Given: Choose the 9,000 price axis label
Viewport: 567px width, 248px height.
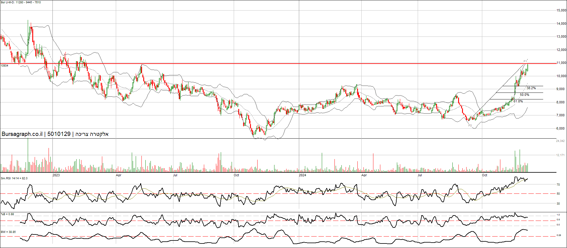Looking at the screenshot, I should coord(560,89).
